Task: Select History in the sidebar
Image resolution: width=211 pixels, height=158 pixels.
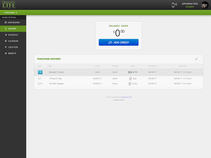Action: click(13, 29)
